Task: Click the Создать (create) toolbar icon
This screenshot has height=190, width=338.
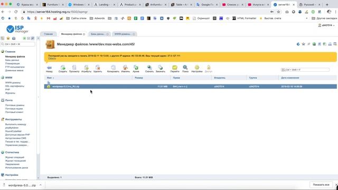Action: pos(63,69)
